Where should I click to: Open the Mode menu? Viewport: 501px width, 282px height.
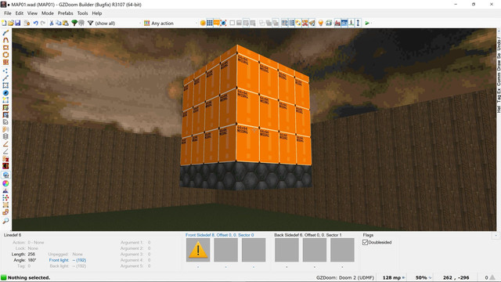(x=48, y=13)
